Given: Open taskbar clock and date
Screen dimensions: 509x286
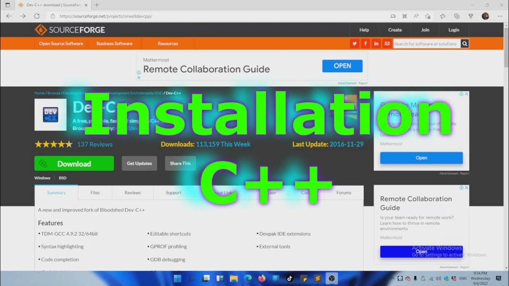Looking at the screenshot, I should pos(480,278).
